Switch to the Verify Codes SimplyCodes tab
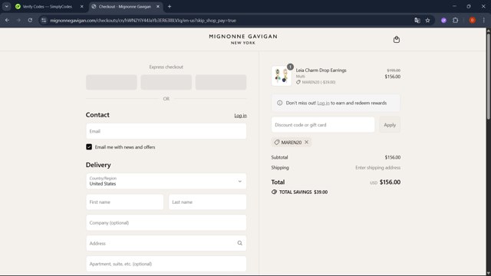The height and width of the screenshot is (276, 491). [48, 6]
